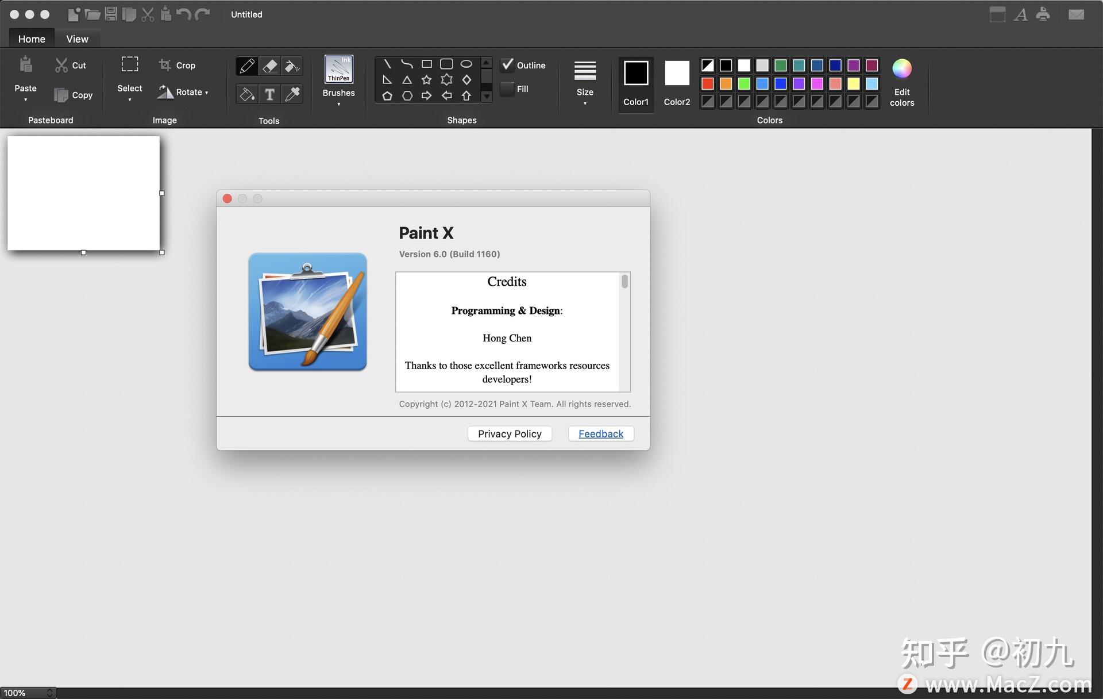Enable the Fill checkbox
Viewport: 1103px width, 699px height.
[507, 89]
